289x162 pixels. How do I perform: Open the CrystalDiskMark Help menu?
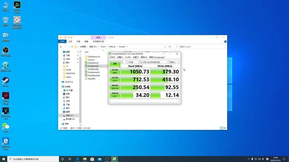(144, 57)
